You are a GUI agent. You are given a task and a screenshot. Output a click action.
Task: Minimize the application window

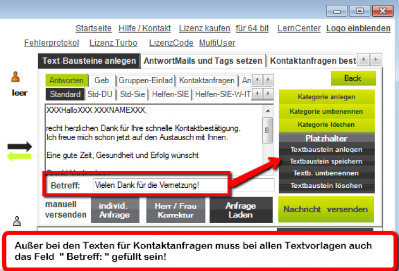(337, 11)
